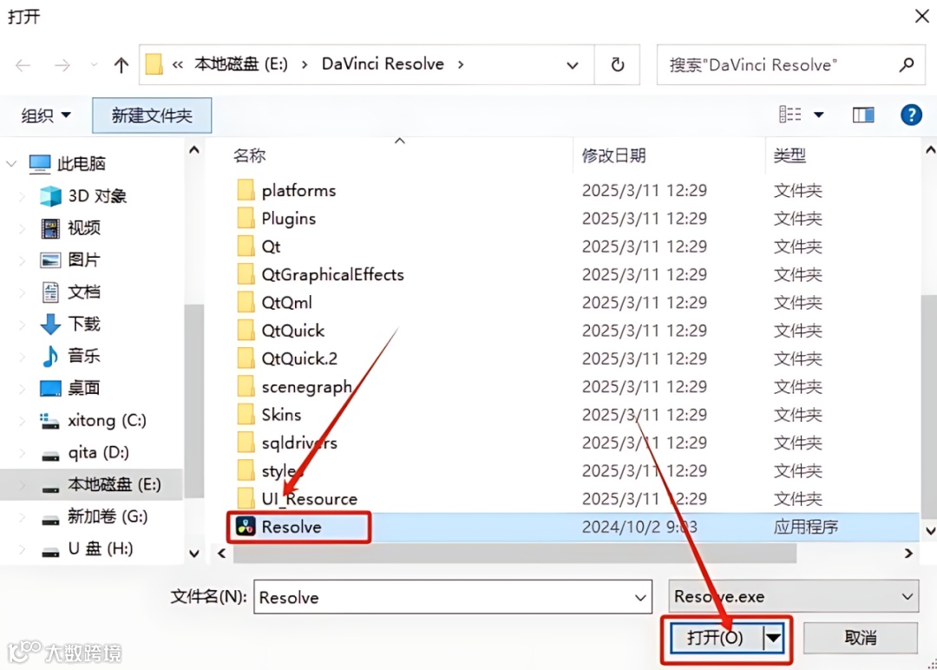Expand the 3D 对象 node
This screenshot has height=670, width=937.
[x=22, y=196]
